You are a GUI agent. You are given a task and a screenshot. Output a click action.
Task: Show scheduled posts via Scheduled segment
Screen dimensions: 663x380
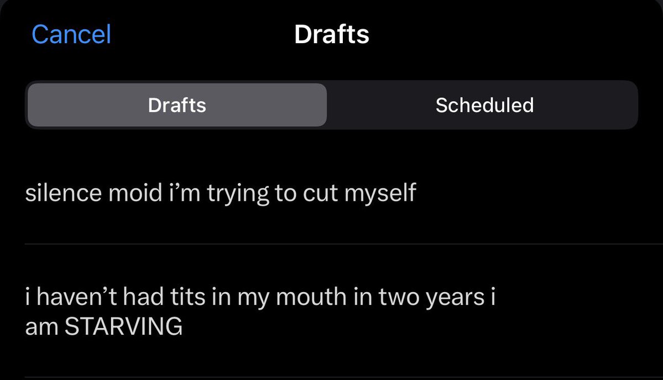click(482, 105)
